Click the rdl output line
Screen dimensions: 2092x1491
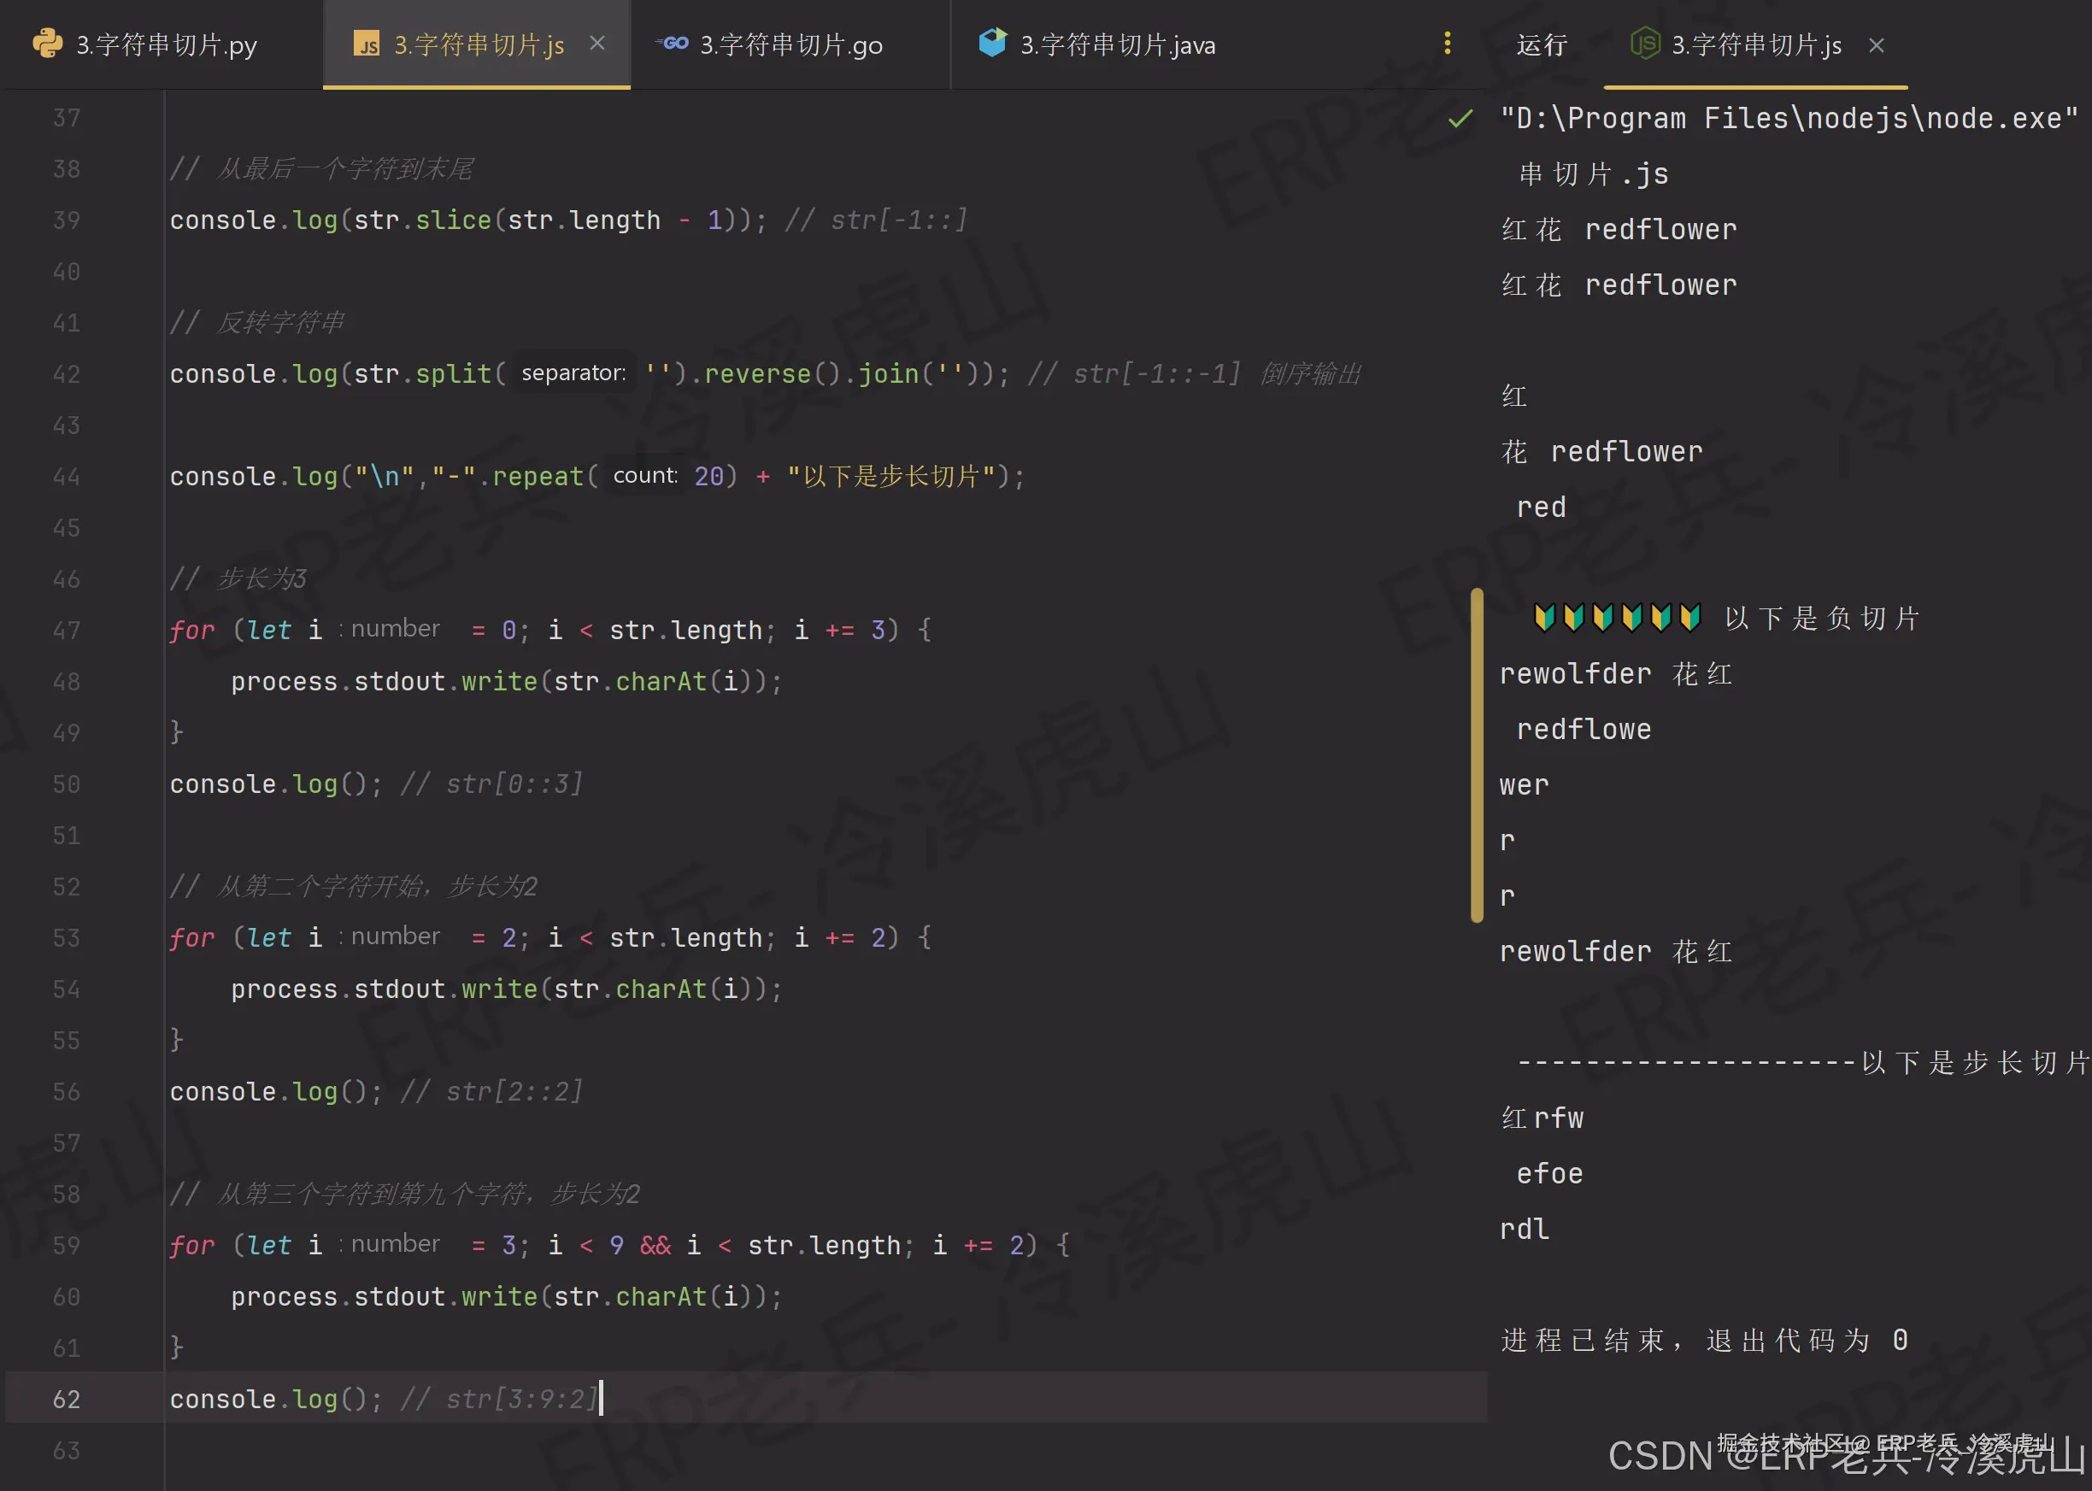tap(1525, 1230)
